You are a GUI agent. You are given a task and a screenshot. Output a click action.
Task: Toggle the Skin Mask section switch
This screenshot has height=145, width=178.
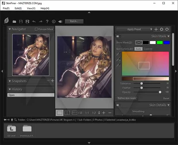click(x=118, y=36)
